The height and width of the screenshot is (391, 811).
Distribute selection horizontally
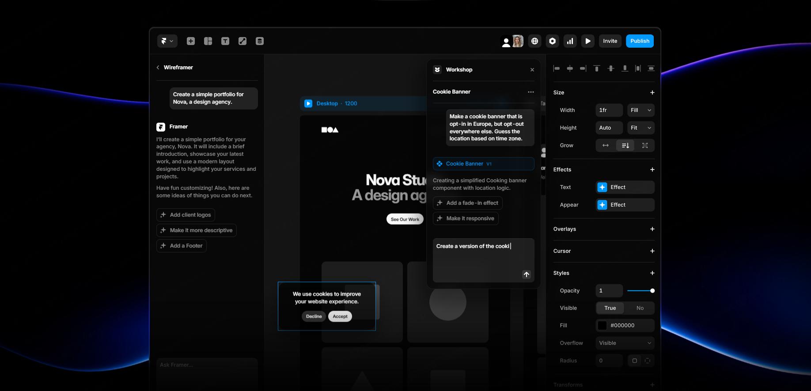click(638, 68)
